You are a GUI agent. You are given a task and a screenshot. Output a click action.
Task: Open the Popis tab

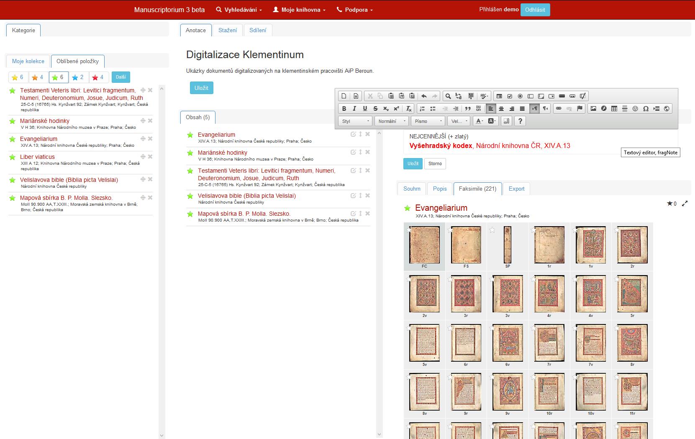click(440, 189)
